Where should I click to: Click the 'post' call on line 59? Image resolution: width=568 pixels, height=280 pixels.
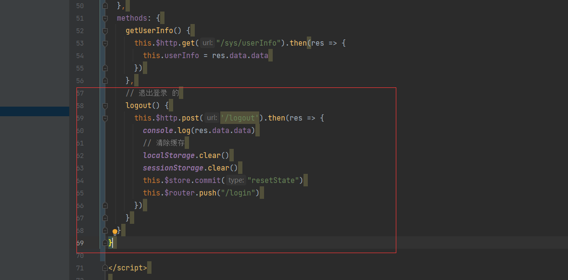pyautogui.click(x=190, y=118)
